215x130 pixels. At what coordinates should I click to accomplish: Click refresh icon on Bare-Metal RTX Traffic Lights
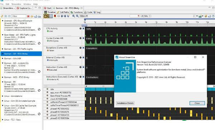point(39,43)
